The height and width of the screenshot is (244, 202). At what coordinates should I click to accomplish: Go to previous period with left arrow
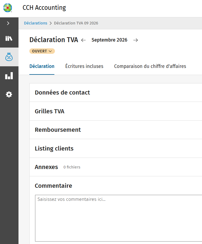[x=83, y=40]
